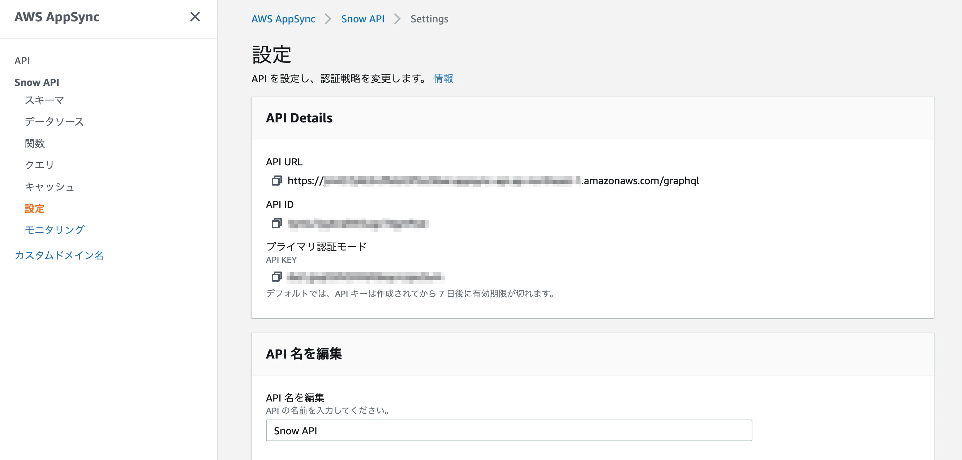
Task: Click the AWS AppSync sidebar title
Action: coord(57,17)
